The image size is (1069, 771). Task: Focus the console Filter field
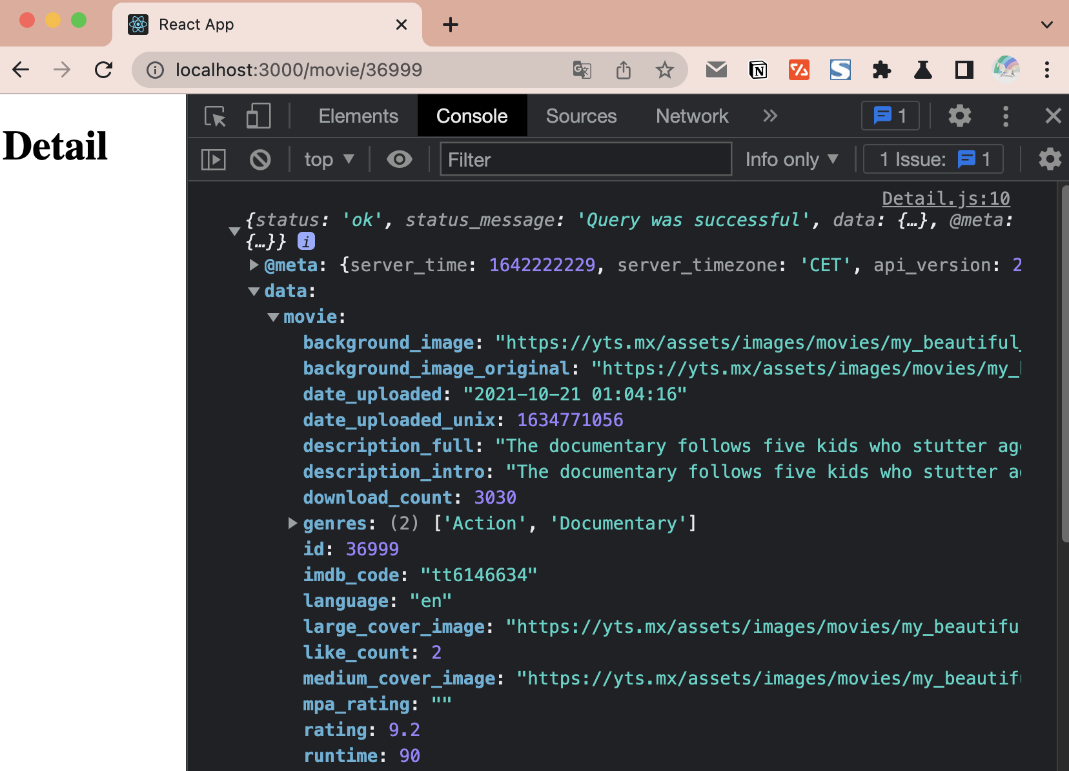tap(585, 159)
